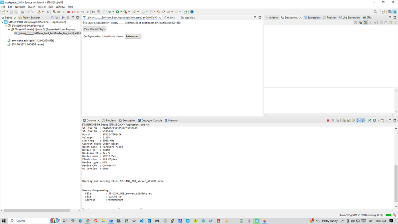
Task: Click the Disconnect icon in main toolbar
Action: tap(73, 12)
